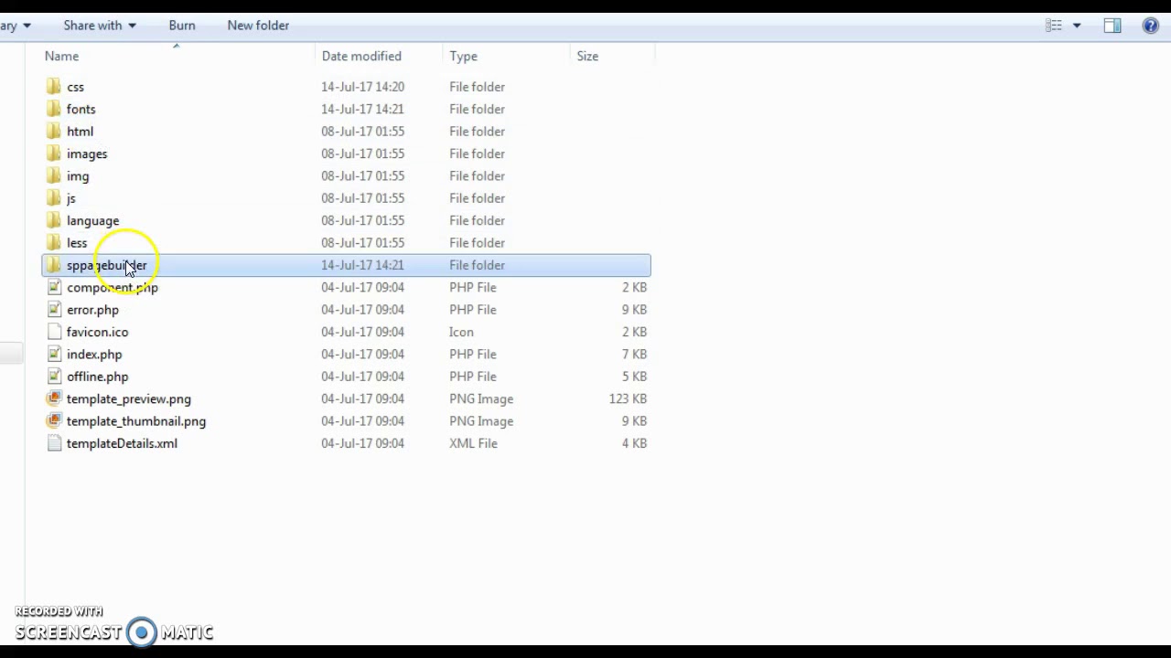This screenshot has height=658, width=1171.
Task: Select the html folder name
Action: [x=80, y=132]
